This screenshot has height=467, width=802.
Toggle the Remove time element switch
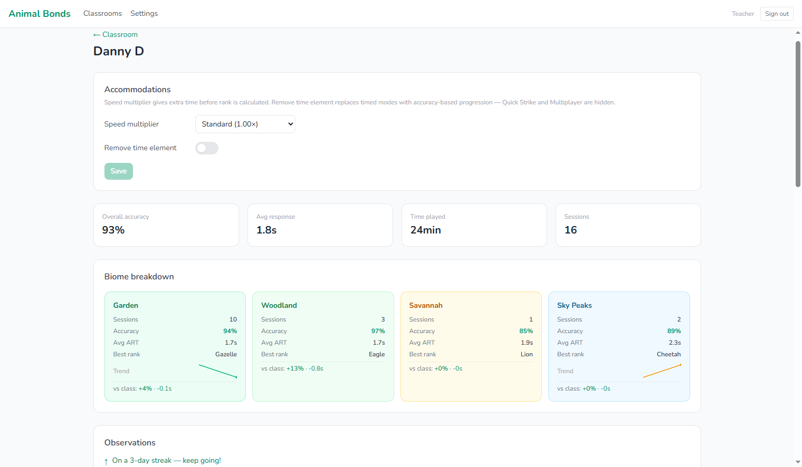[207, 148]
